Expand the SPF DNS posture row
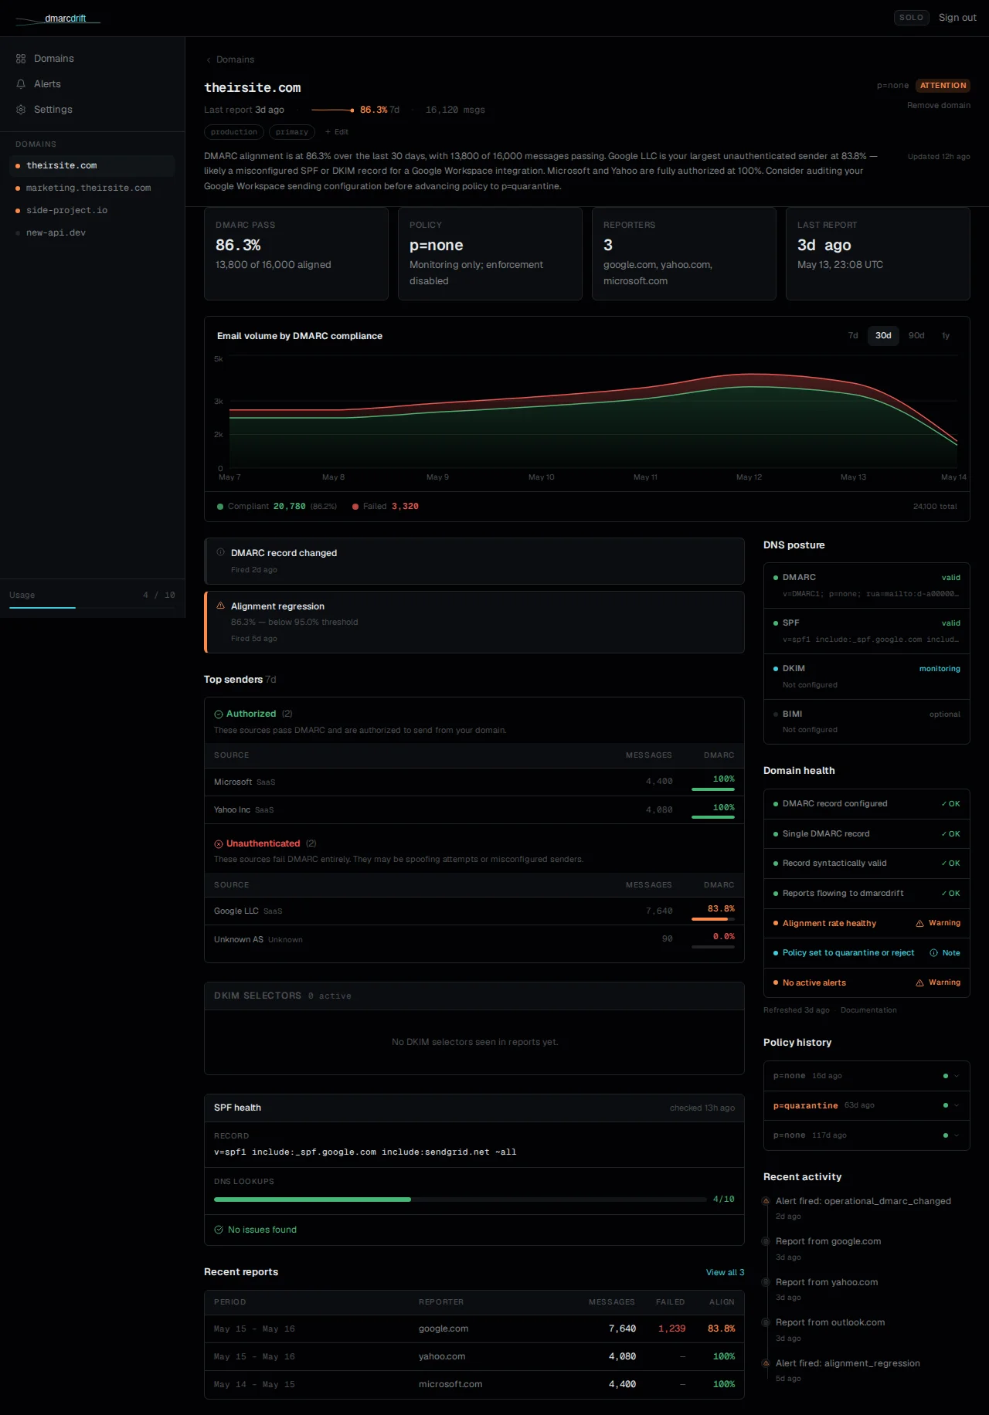This screenshot has height=1415, width=989. [866, 631]
